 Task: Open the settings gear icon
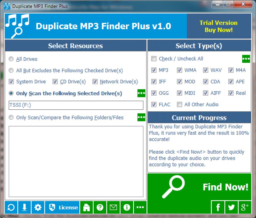tap(38, 207)
